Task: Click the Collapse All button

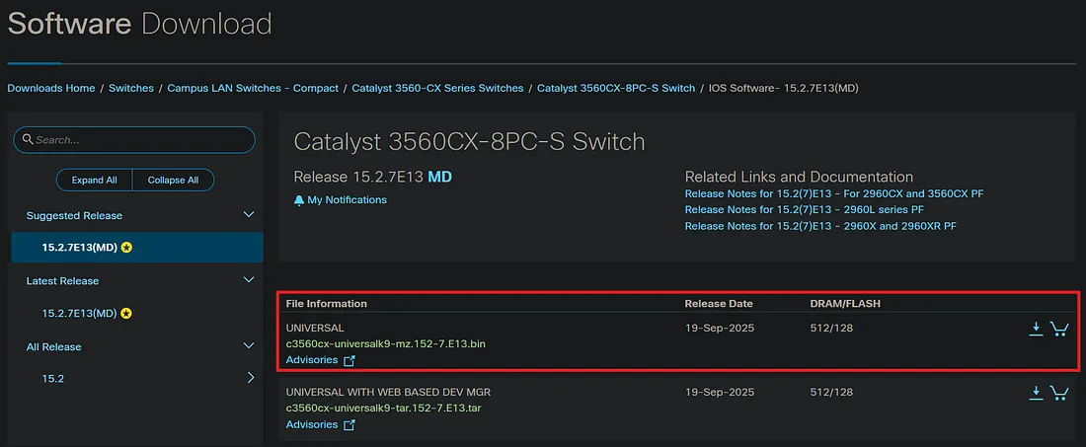Action: pyautogui.click(x=173, y=180)
